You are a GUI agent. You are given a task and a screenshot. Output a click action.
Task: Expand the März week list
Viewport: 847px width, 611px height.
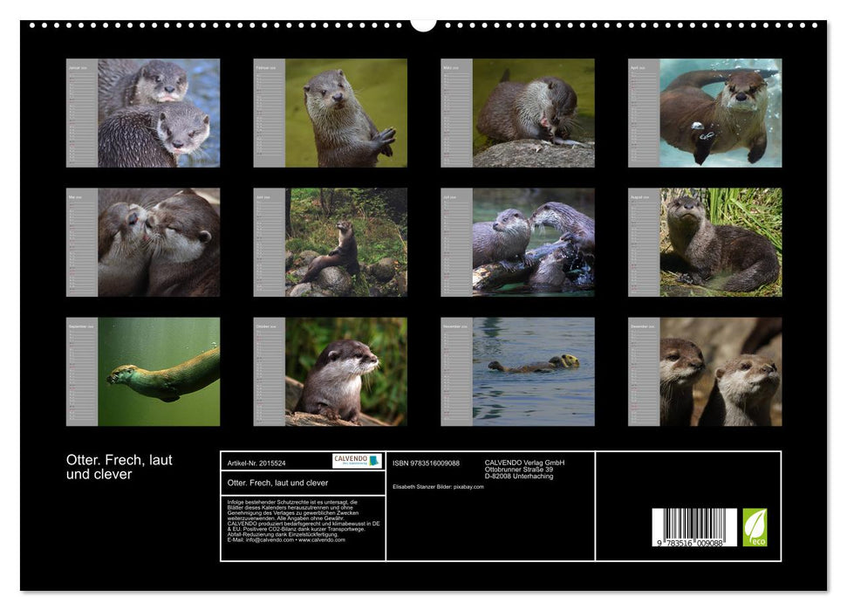pos(454,113)
